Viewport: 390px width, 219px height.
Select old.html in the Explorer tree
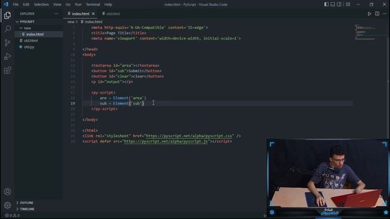tap(31, 41)
